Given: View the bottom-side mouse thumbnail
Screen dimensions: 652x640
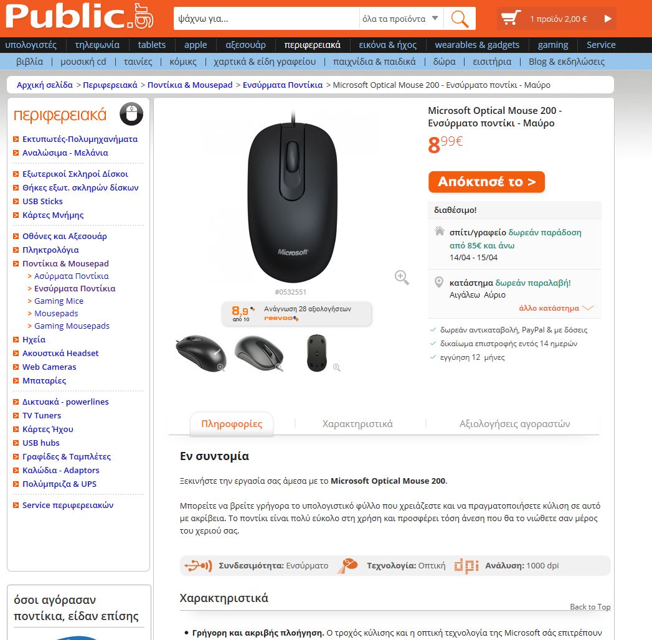Looking at the screenshot, I should (x=317, y=353).
